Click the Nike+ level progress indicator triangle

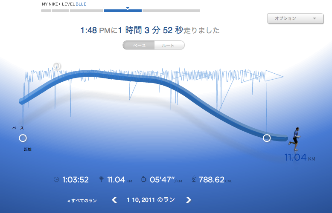point(128,8)
